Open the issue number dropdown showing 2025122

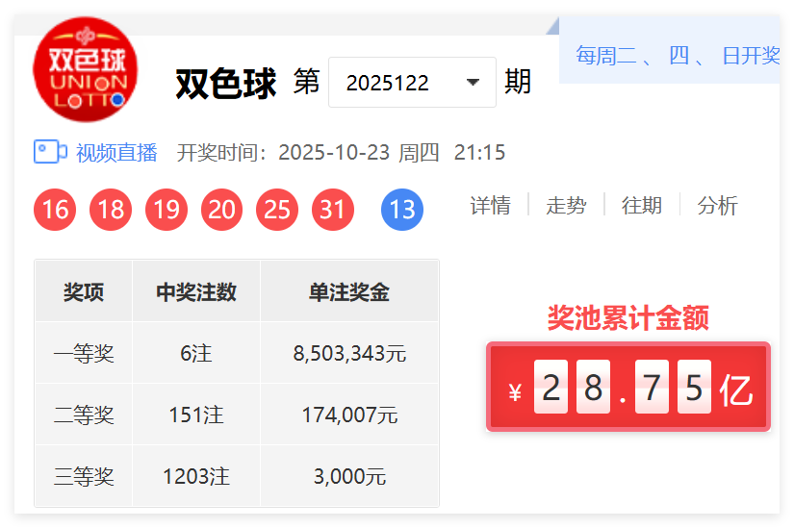[412, 82]
